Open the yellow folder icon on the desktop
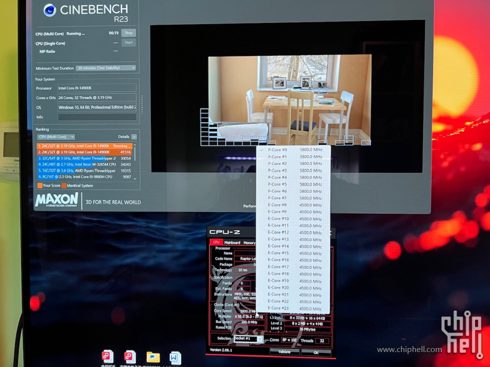490x367 pixels. coord(153,358)
